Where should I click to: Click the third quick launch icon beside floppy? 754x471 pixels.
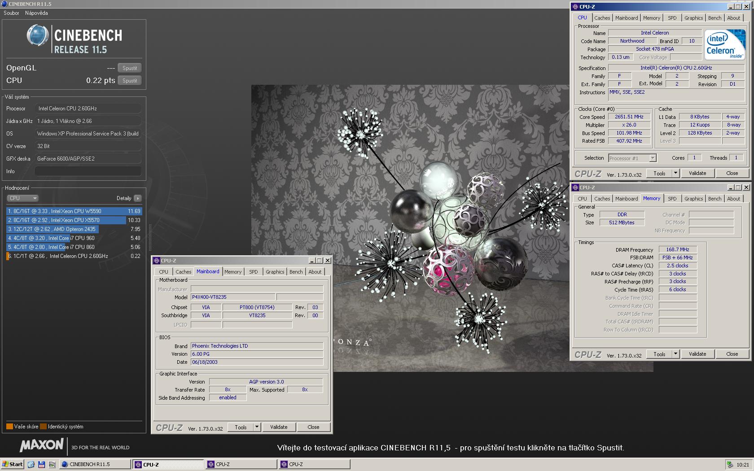tap(52, 464)
